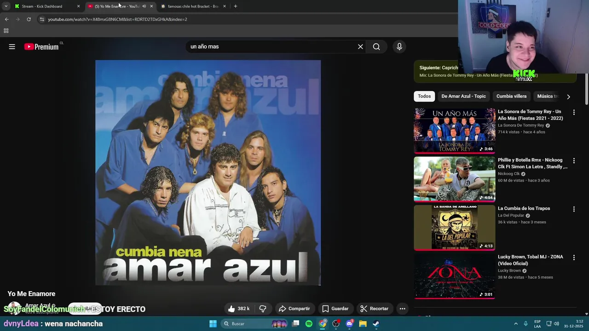Screen dimensions: 589x331
Task: Open options for La Sonora de Tommy Rey video
Action: coord(573,112)
